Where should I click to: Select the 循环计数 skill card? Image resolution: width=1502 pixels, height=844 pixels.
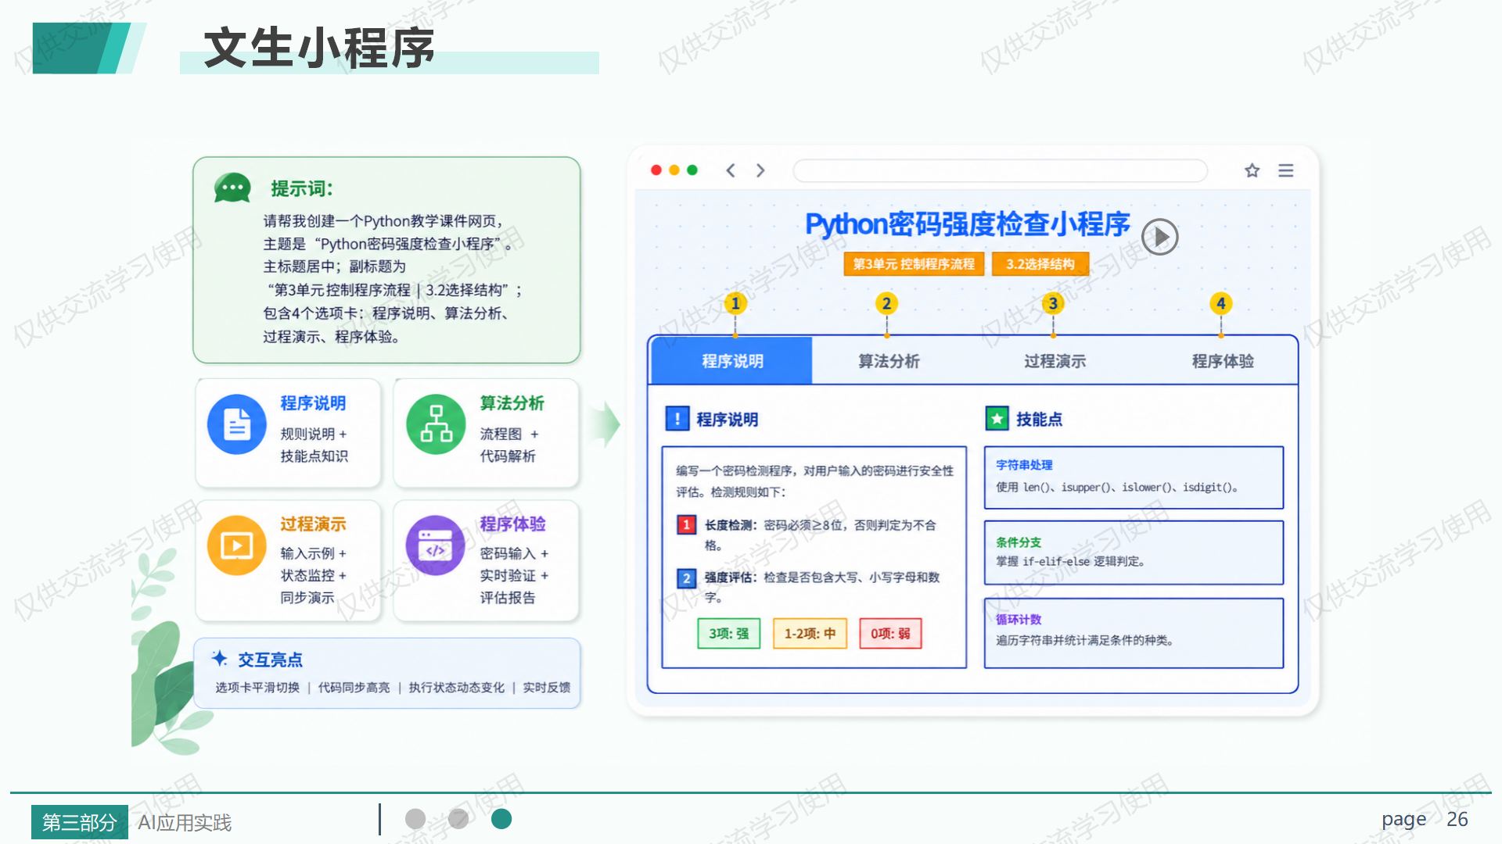pos(1134,633)
